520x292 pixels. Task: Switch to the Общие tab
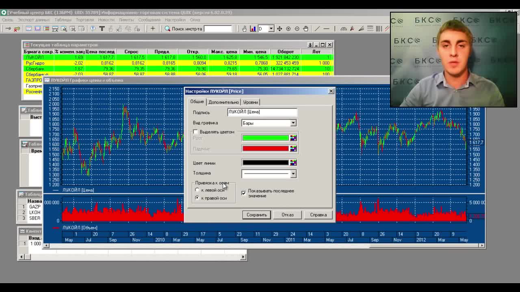click(x=197, y=101)
